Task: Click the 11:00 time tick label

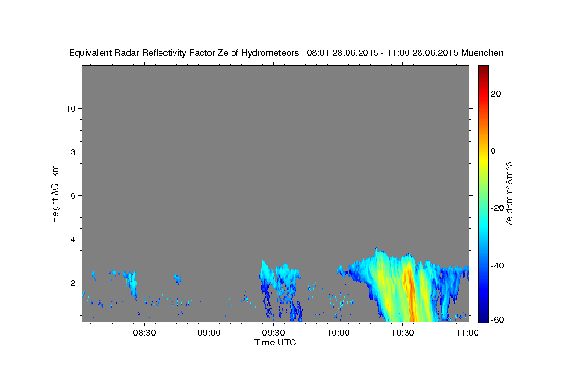Action: click(468, 333)
